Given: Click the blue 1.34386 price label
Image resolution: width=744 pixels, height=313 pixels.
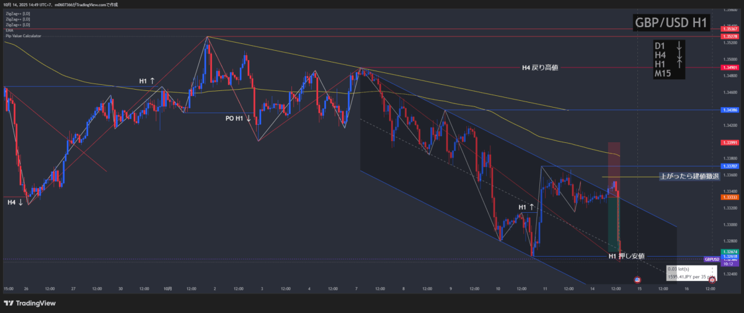Looking at the screenshot, I should pyautogui.click(x=730, y=110).
